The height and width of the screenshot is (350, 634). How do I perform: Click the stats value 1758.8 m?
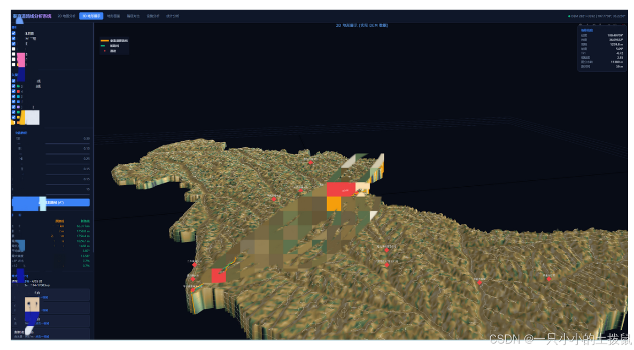[x=83, y=231]
